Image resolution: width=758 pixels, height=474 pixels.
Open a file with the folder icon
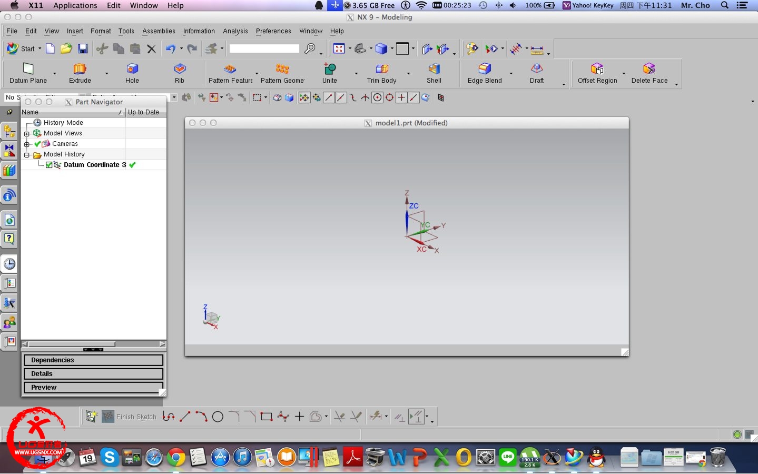[x=66, y=49]
